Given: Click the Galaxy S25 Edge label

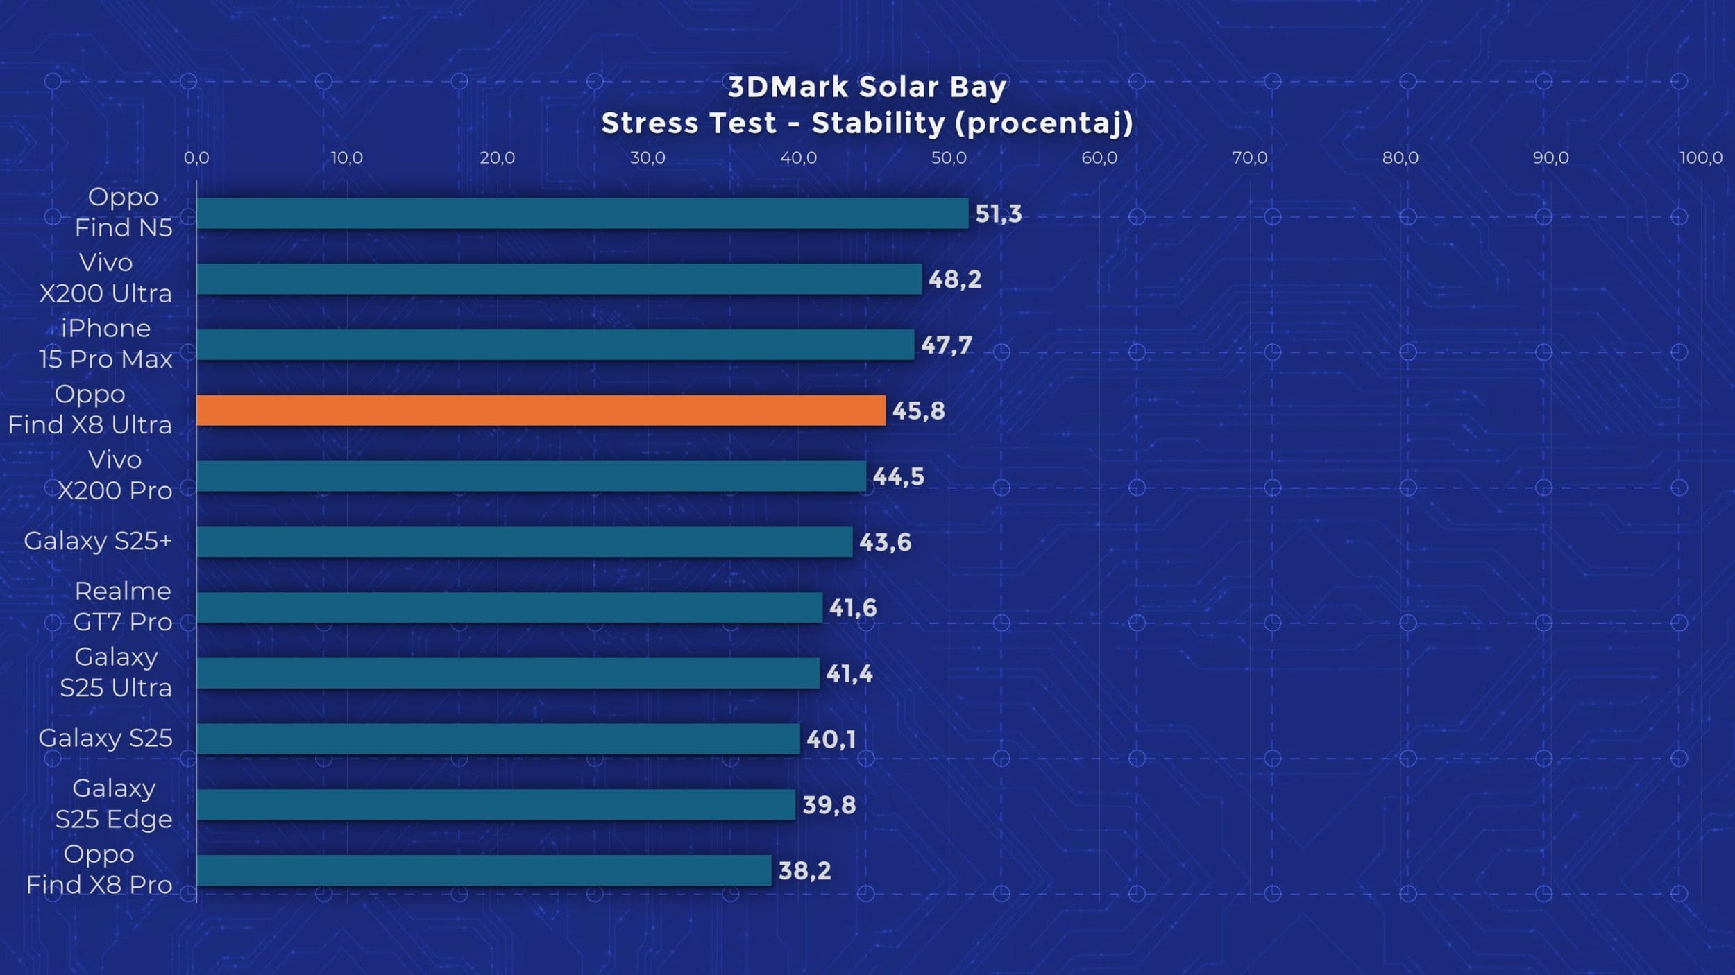Looking at the screenshot, I should click(x=114, y=803).
